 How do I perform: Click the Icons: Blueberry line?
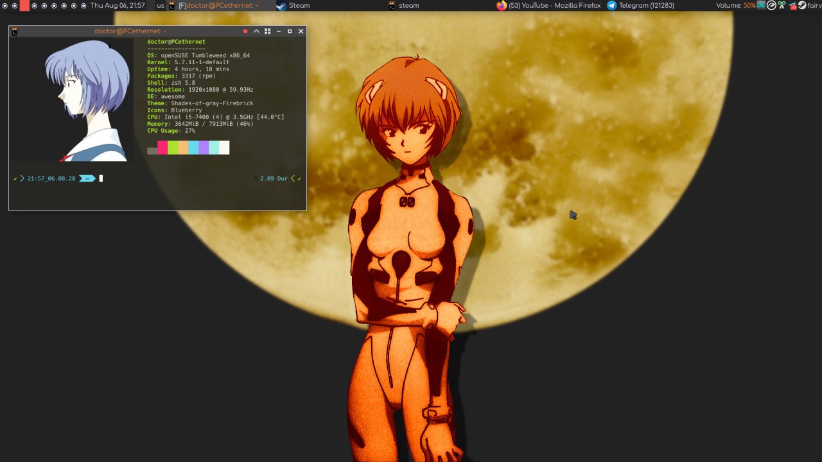tap(175, 110)
